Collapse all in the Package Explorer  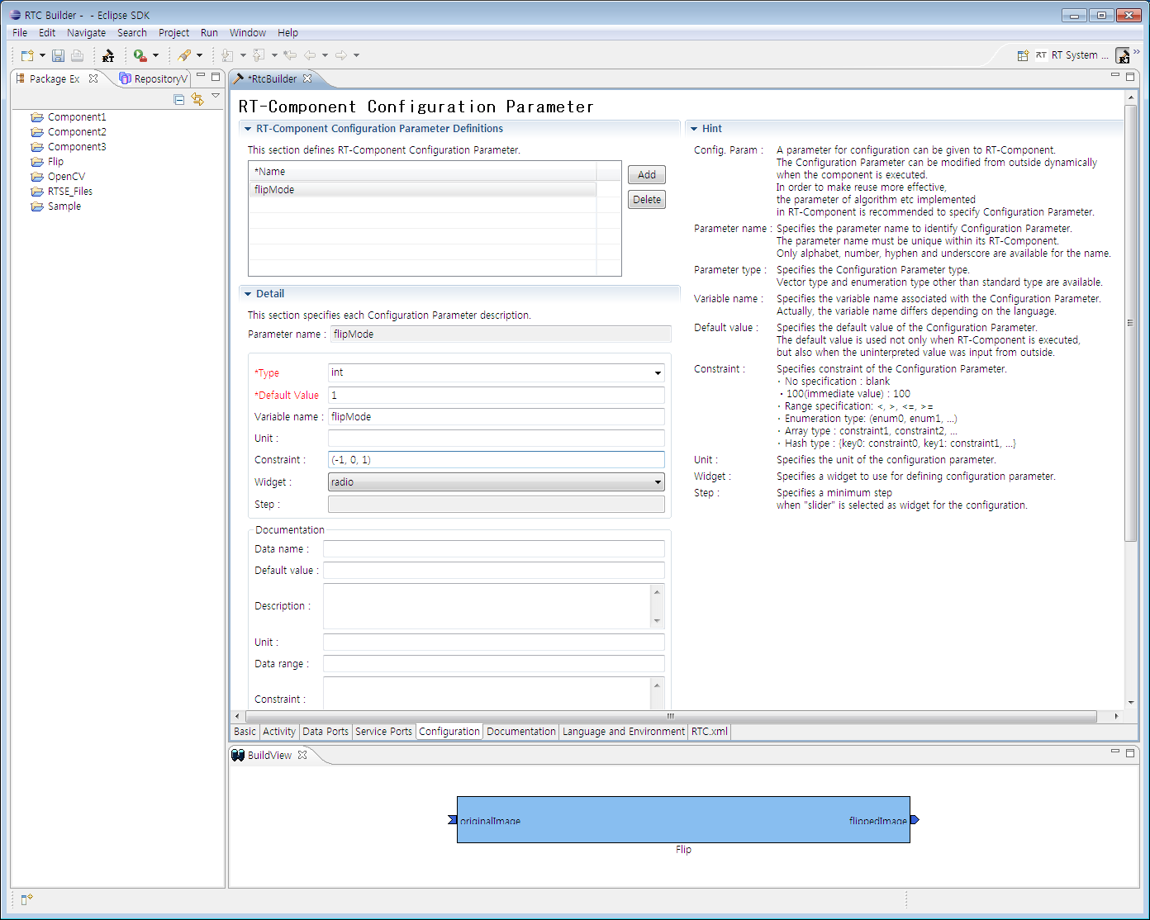(x=179, y=99)
